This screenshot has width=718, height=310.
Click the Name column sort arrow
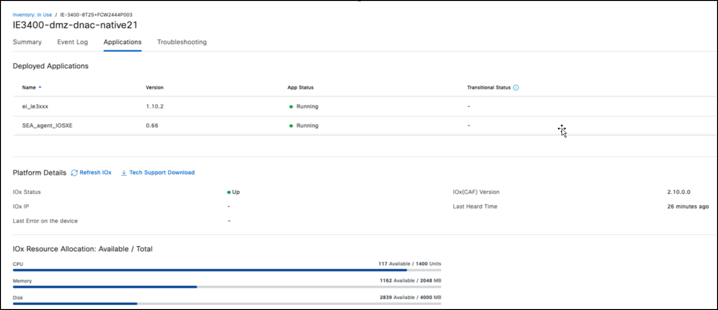tap(40, 87)
